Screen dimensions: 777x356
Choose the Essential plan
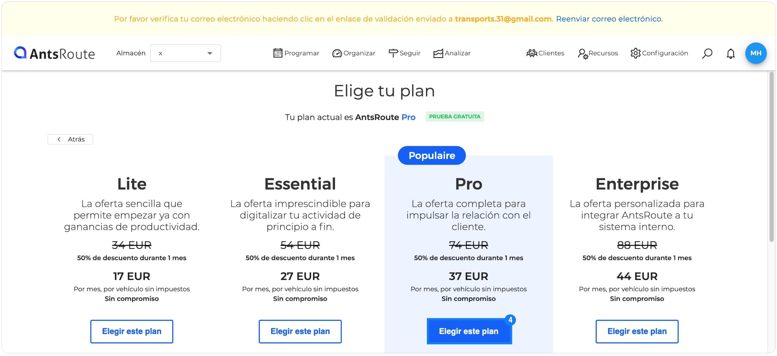pyautogui.click(x=300, y=331)
